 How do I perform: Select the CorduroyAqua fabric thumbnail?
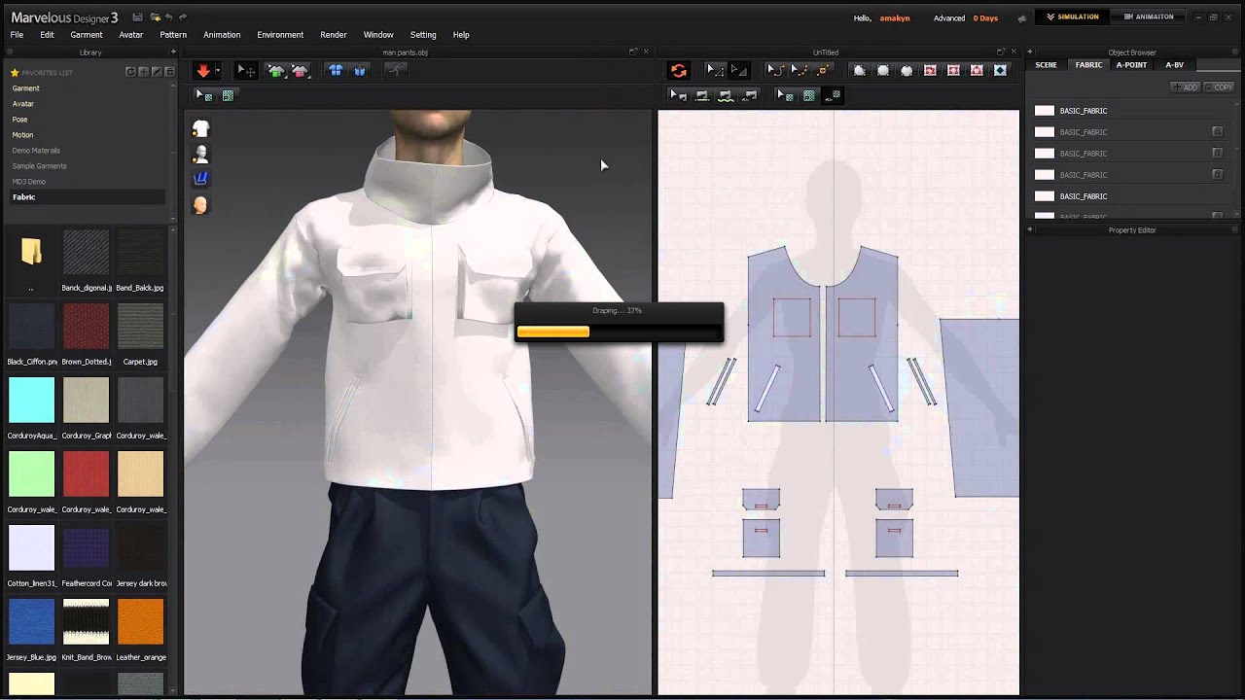31,401
